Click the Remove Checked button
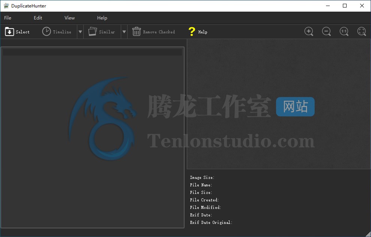 (x=154, y=31)
